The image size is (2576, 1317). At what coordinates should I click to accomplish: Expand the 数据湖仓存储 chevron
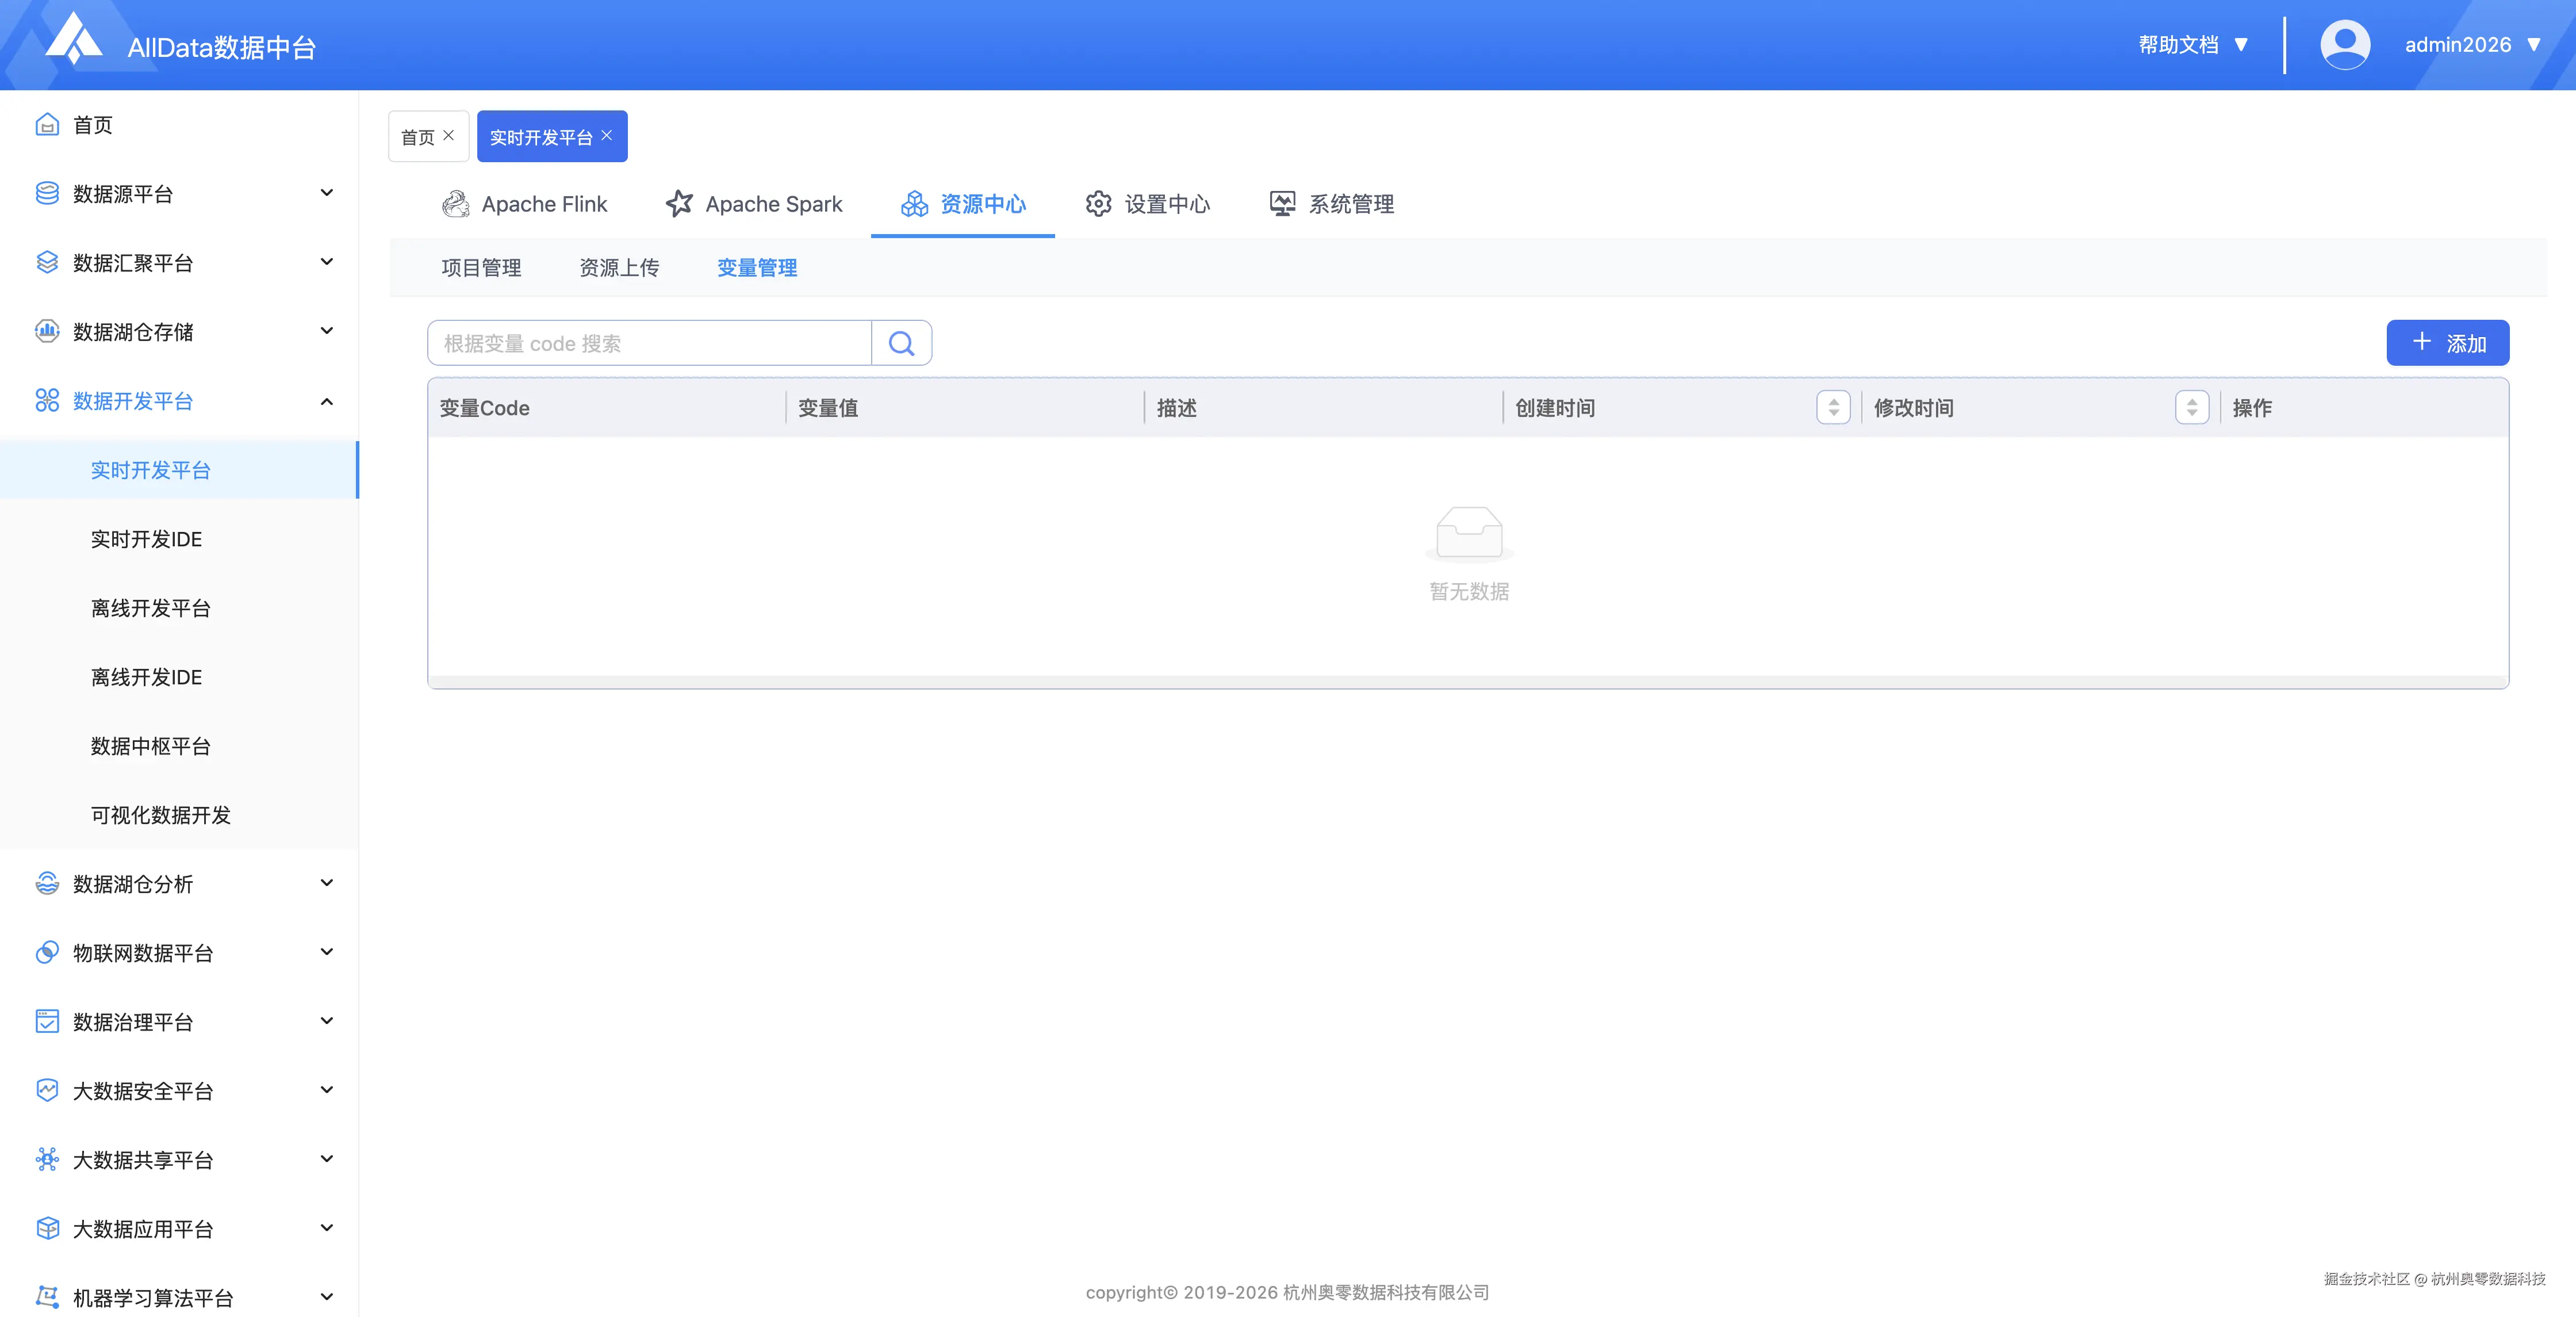[x=326, y=331]
